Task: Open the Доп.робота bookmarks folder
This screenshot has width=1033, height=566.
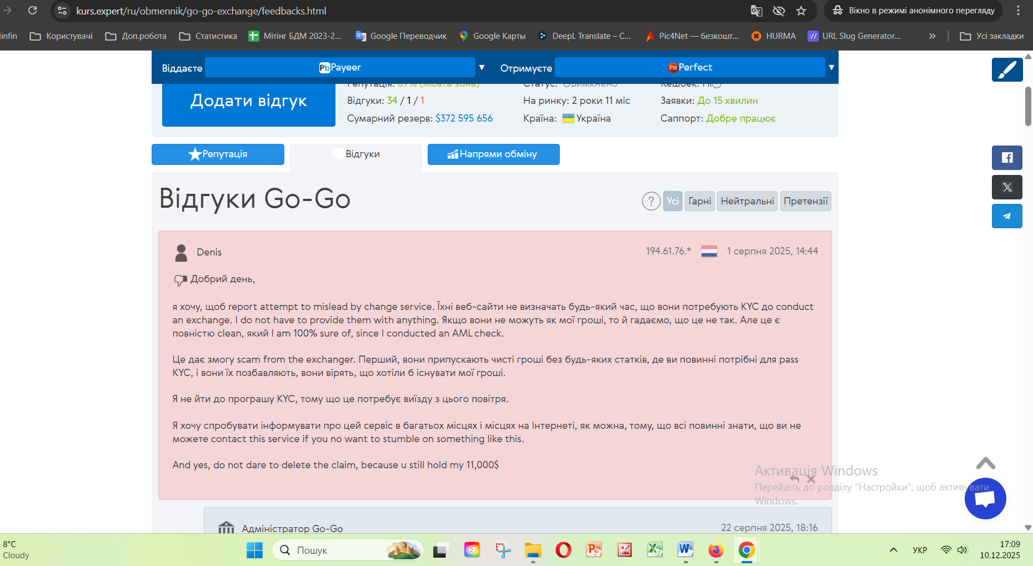Action: pyautogui.click(x=136, y=36)
